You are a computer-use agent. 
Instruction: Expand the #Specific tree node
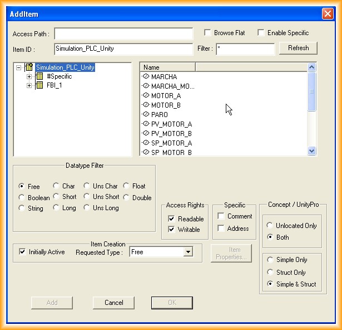pos(29,76)
